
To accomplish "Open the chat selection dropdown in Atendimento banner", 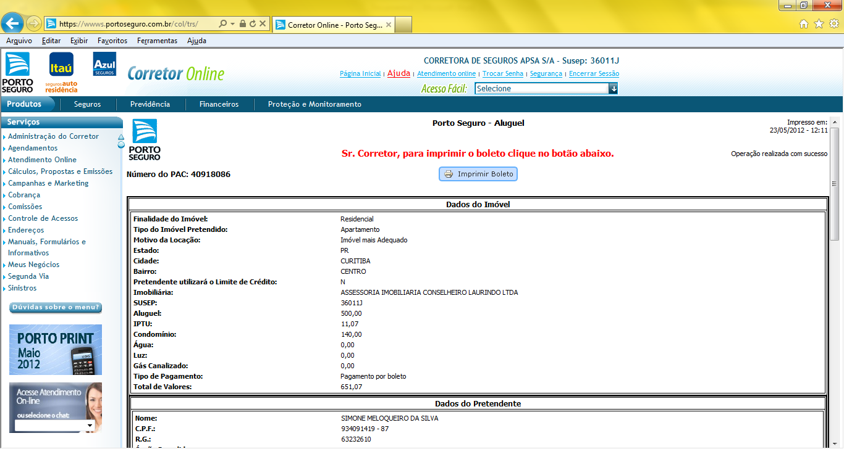I will (54, 426).
